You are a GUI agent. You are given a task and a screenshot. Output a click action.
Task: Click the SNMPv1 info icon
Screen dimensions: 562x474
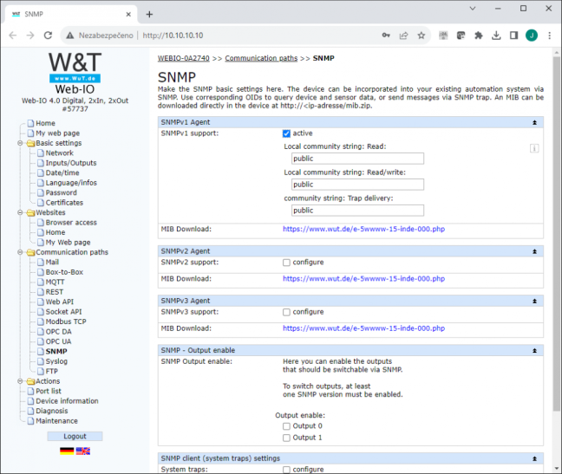pyautogui.click(x=534, y=148)
